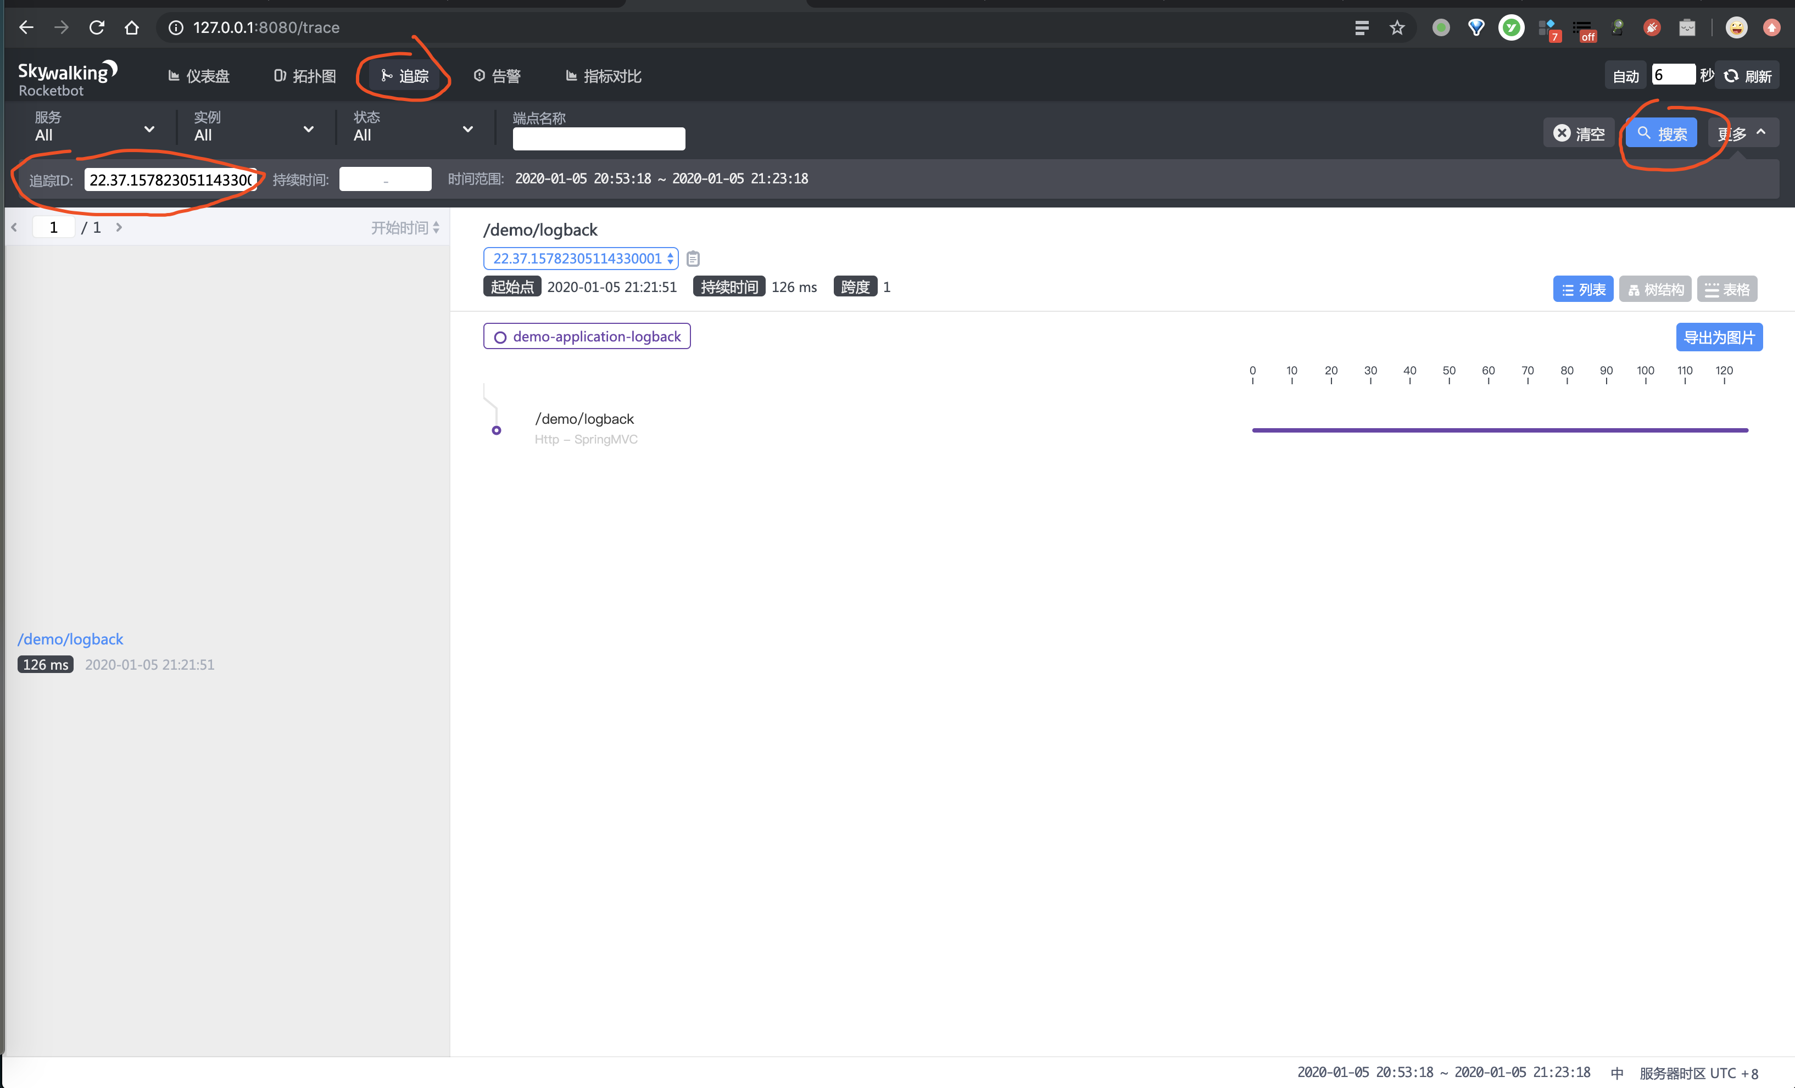Viewport: 1795px width, 1088px height.
Task: Click the demo-application-logback service legend circle
Action: point(500,337)
